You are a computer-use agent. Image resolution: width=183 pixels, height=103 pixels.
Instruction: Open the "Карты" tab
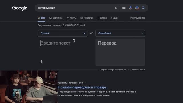coord(71,18)
